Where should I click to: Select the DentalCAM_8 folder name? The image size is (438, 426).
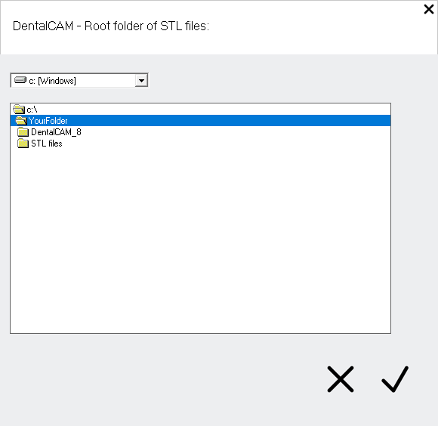point(56,132)
